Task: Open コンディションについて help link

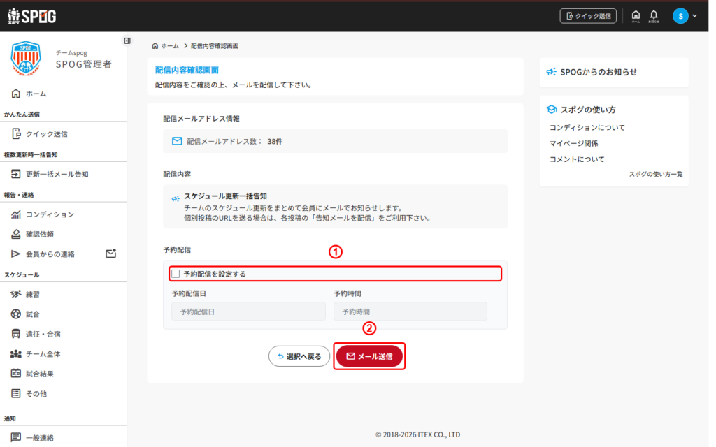Action: (x=587, y=128)
